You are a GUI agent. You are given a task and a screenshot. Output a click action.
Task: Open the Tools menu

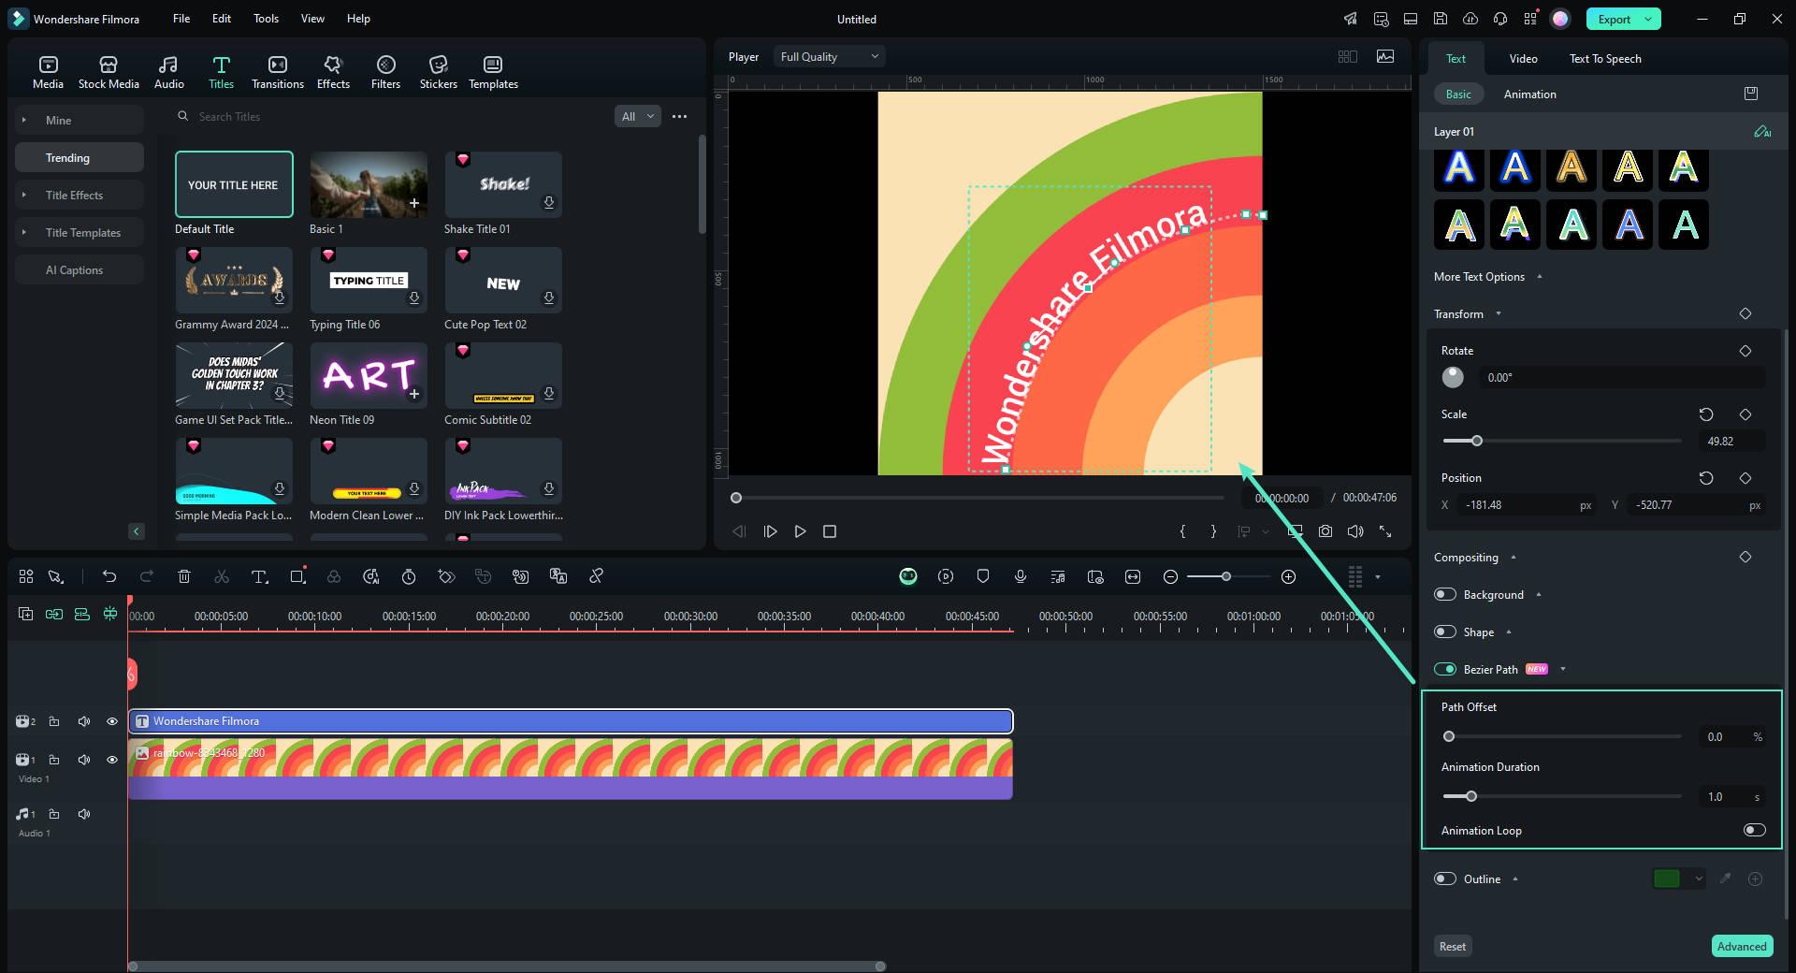tap(266, 19)
